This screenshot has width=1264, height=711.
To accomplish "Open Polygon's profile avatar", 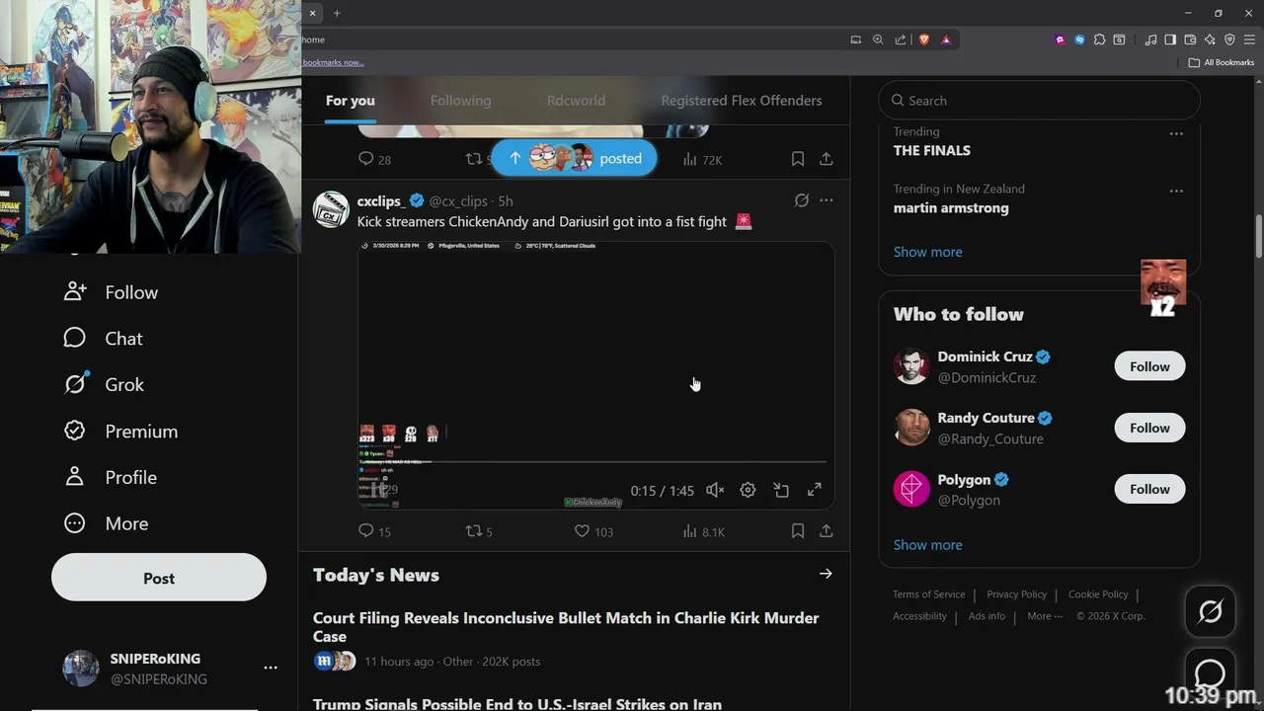I will [911, 489].
